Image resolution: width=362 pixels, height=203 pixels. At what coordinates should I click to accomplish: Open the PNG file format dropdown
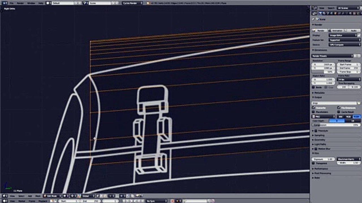(324, 116)
